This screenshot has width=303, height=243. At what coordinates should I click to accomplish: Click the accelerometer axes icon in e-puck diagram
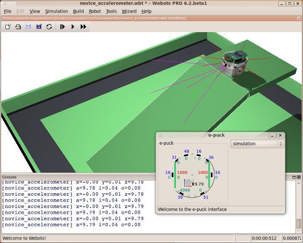click(x=188, y=183)
